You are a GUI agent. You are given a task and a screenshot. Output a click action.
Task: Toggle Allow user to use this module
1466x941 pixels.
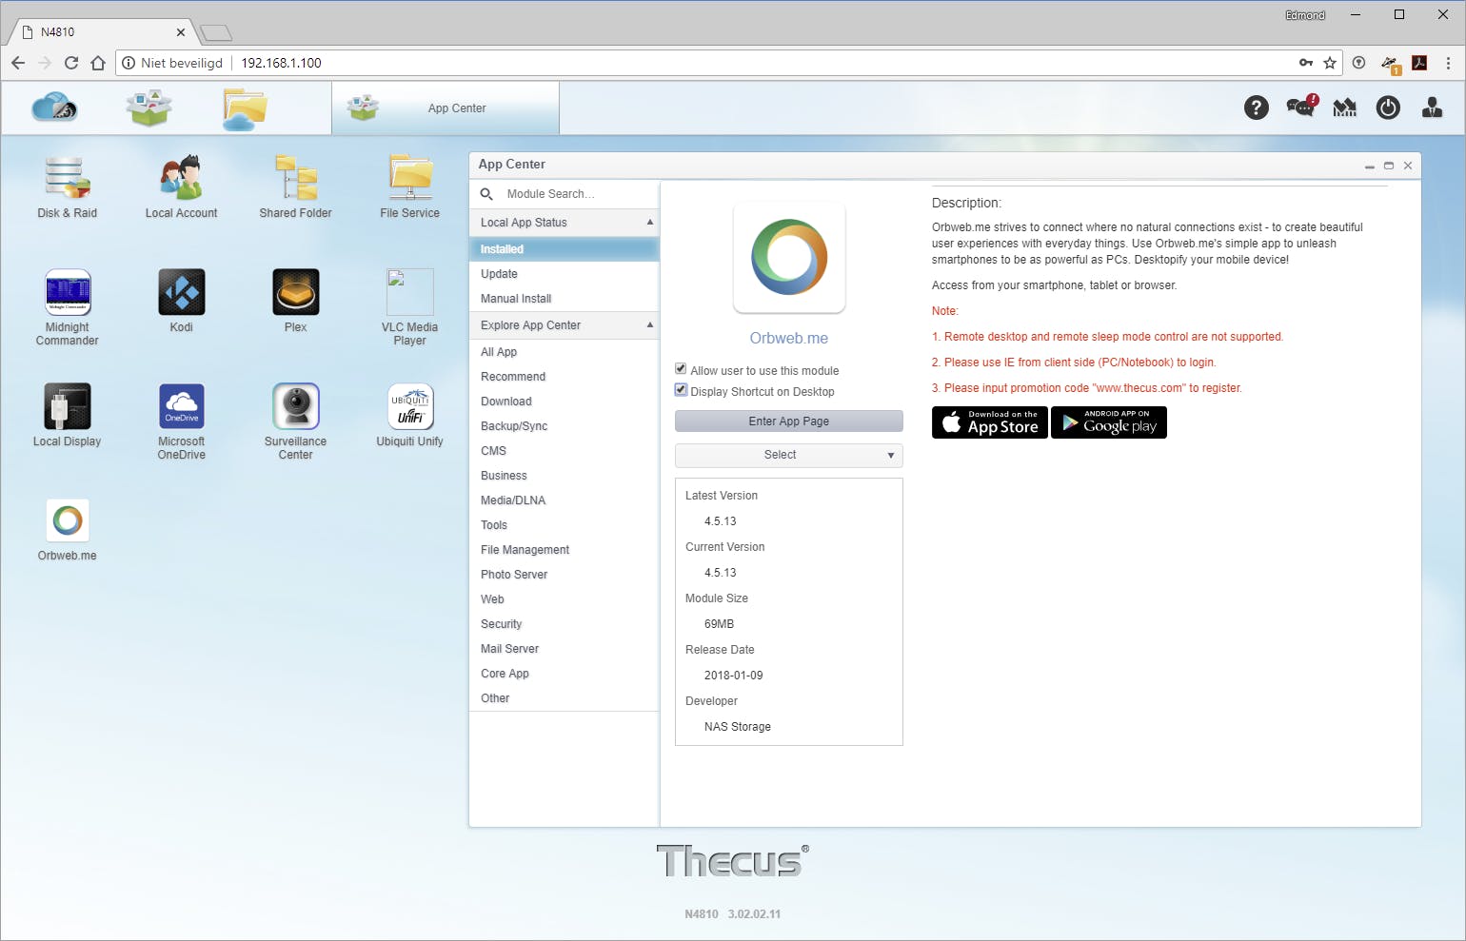point(681,369)
